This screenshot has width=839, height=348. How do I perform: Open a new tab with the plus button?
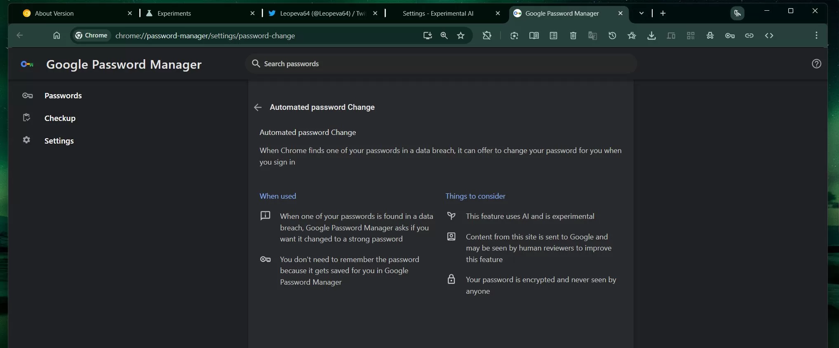pyautogui.click(x=663, y=13)
